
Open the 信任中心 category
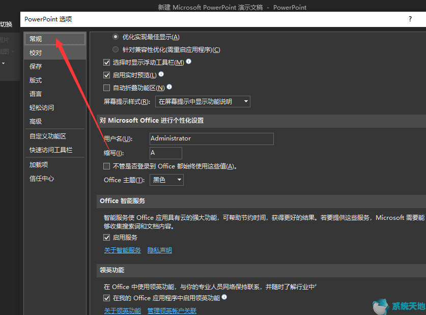coord(55,179)
